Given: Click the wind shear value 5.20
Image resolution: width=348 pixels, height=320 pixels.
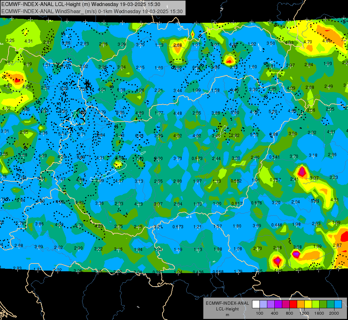Looking at the screenshot, I should [x=273, y=112].
